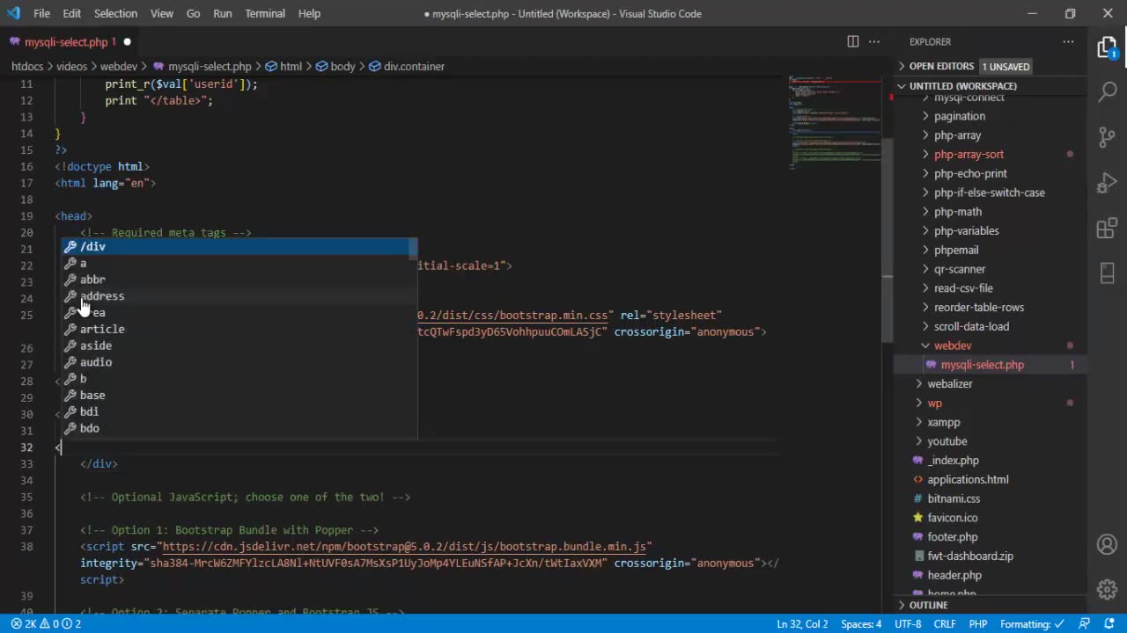1127x633 pixels.
Task: Open Explorer Views and More Actions ellipsis
Action: click(x=1068, y=41)
